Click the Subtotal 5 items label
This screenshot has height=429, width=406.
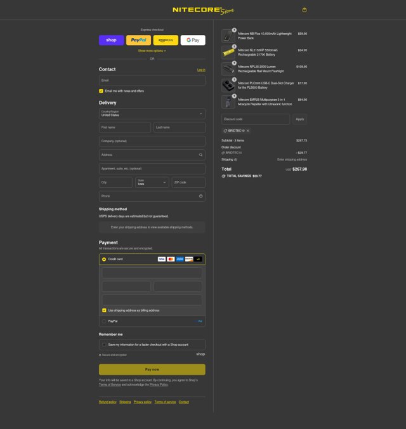click(233, 141)
